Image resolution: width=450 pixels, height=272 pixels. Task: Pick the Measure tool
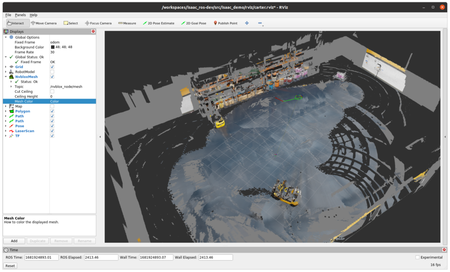[x=127, y=23]
